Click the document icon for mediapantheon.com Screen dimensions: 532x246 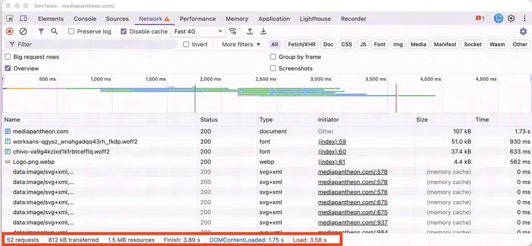(8, 132)
